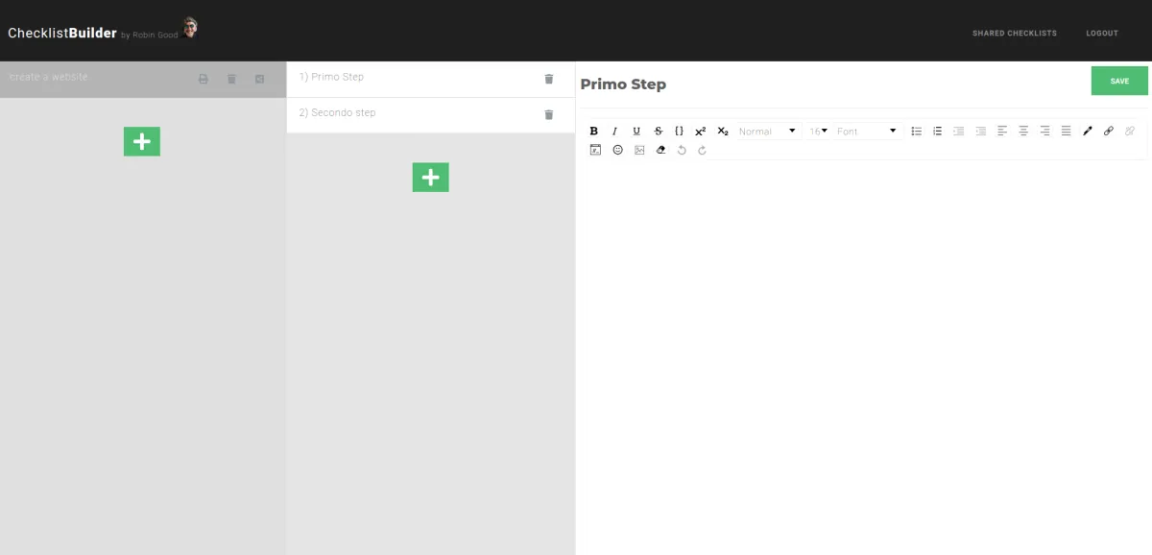Undo the last edit

pyautogui.click(x=682, y=150)
